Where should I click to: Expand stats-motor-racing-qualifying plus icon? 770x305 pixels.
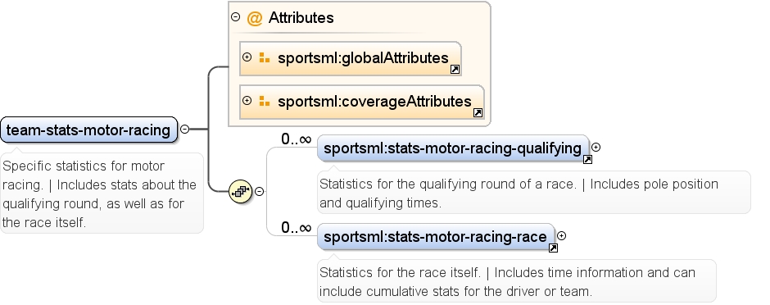click(596, 147)
